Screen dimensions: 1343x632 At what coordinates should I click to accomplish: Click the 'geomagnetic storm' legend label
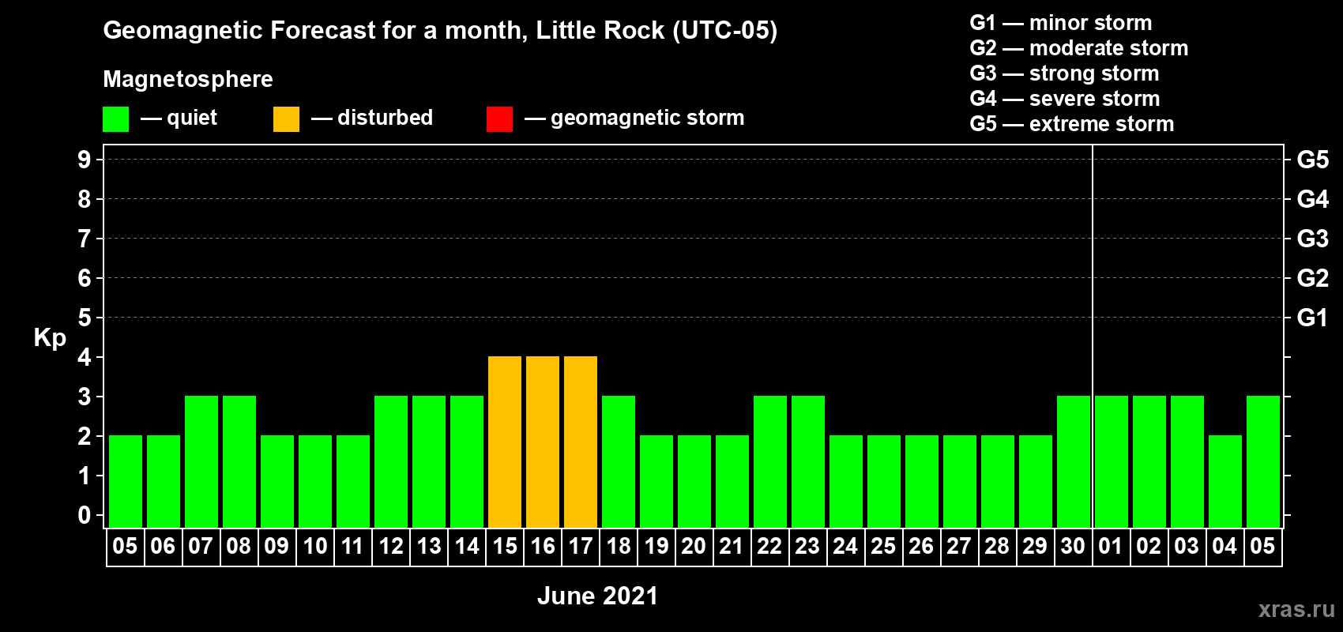(648, 118)
